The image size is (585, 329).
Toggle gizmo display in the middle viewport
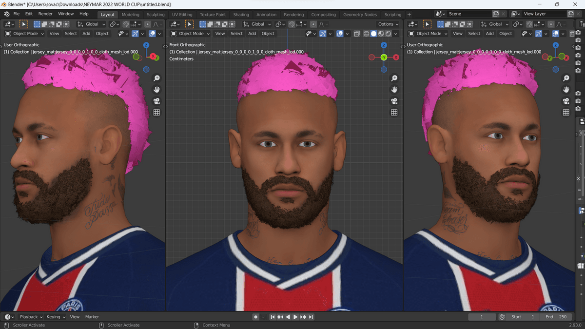click(323, 34)
